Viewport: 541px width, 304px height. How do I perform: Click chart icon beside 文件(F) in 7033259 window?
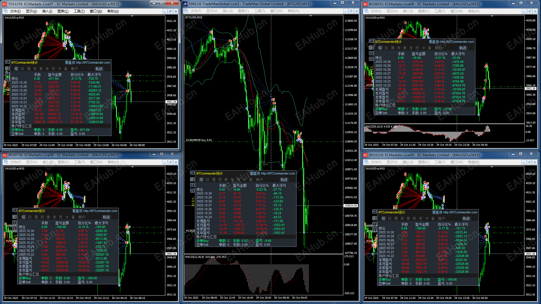click(6, 11)
